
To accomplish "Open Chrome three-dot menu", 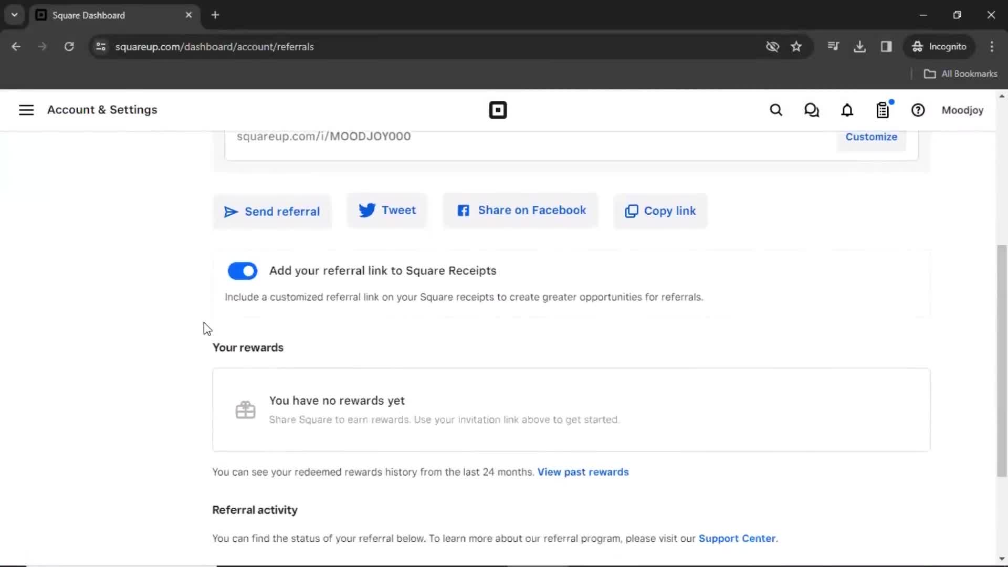I will [x=992, y=47].
